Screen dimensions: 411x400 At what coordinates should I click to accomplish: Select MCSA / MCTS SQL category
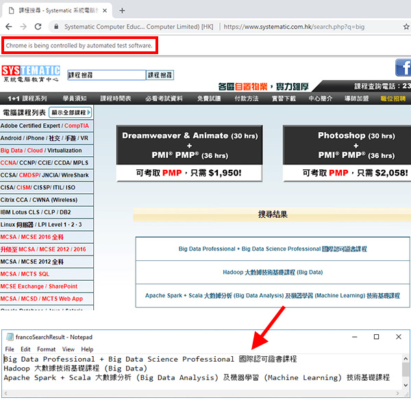coord(47,274)
